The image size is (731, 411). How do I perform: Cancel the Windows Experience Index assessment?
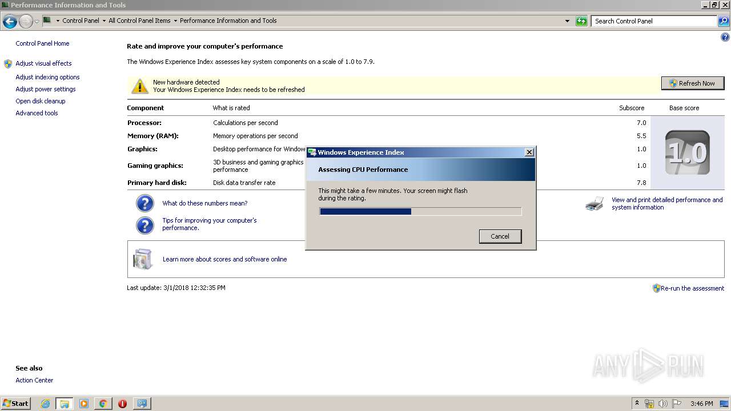[x=500, y=236]
